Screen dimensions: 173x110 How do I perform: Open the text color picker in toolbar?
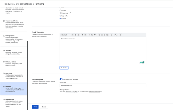[83, 35]
